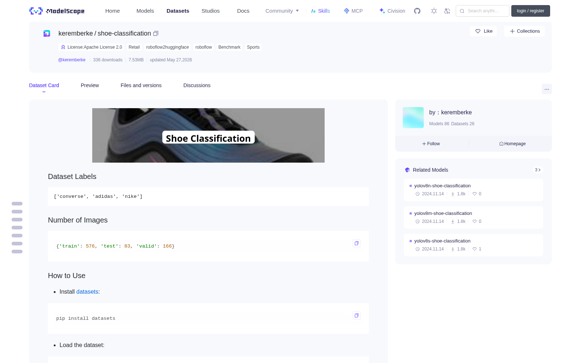Click the Civision sparkle icon
The height and width of the screenshot is (363, 581).
tap(382, 11)
